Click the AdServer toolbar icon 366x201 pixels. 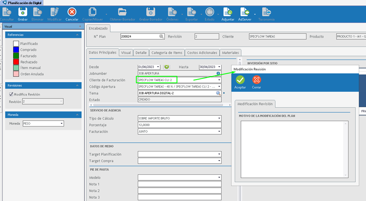[245, 12]
